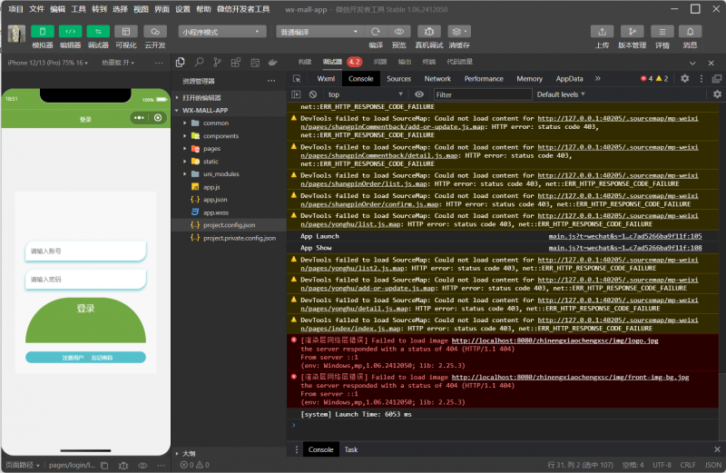Screen dimensions: 726x473
Task: Click the console Filter input field
Action: (x=481, y=94)
